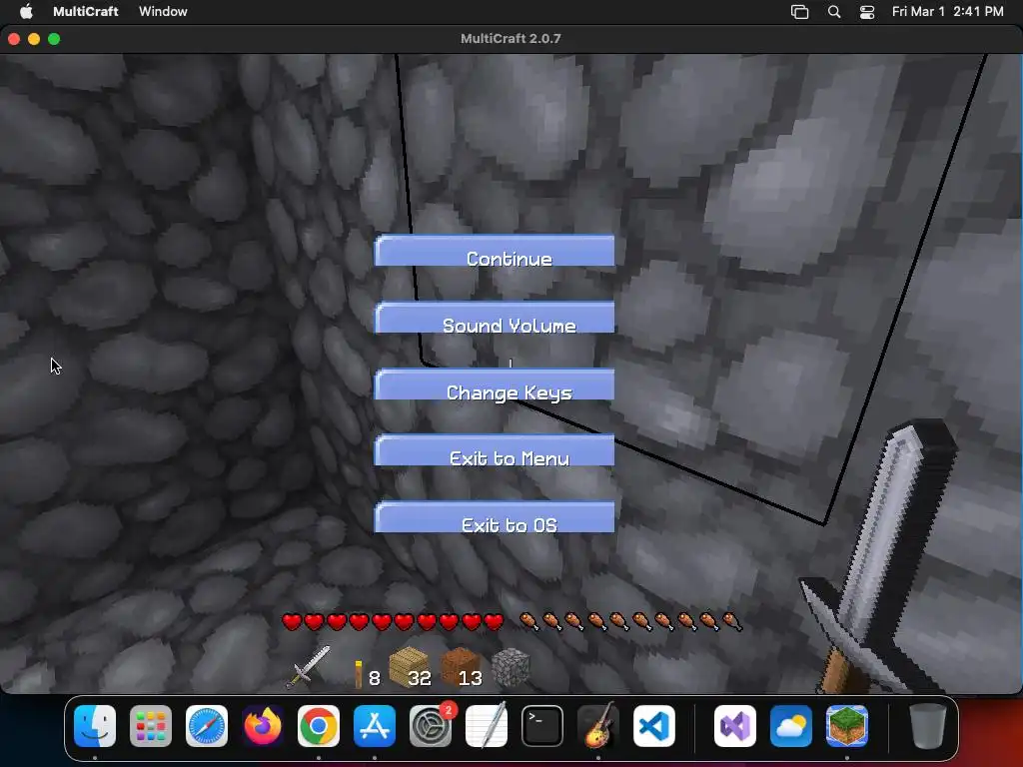The height and width of the screenshot is (767, 1023).
Task: Close the MultiCraft window
Action: click(x=14, y=39)
